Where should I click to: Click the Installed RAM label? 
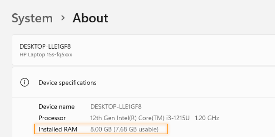click(58, 129)
